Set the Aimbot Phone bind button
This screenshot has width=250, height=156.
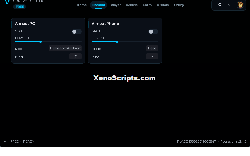pos(152,56)
